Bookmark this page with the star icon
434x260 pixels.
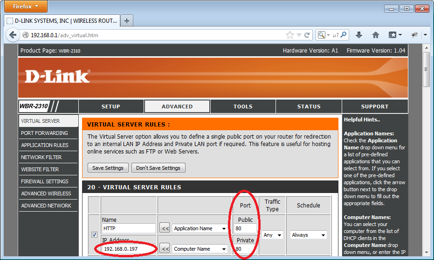coord(290,35)
